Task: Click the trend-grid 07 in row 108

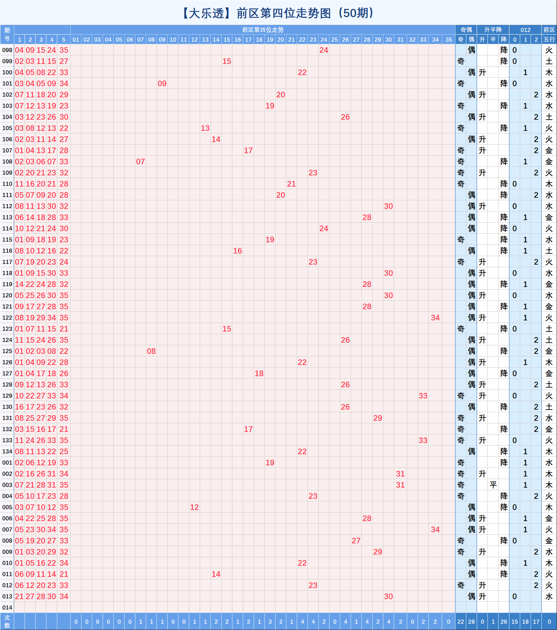Action: point(141,162)
